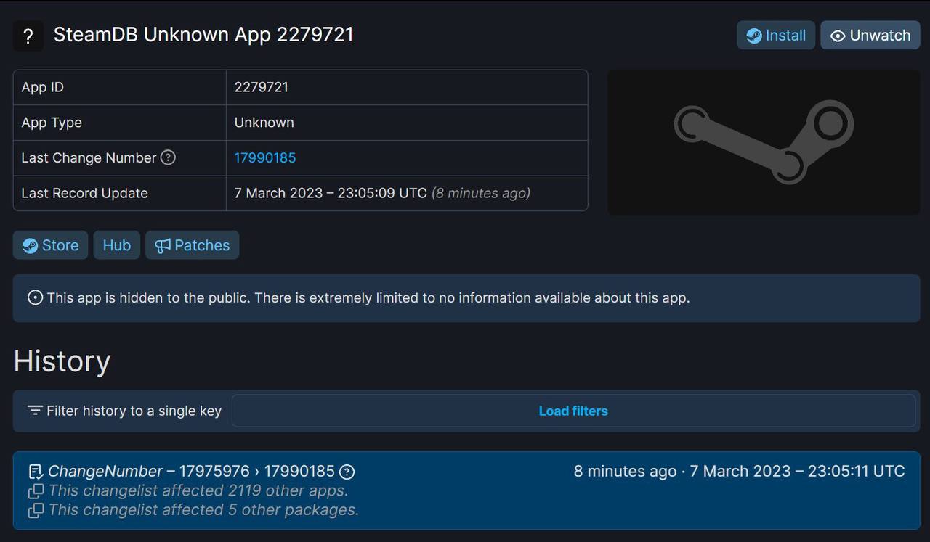This screenshot has width=930, height=542.
Task: Unwatch this app
Action: click(x=870, y=36)
